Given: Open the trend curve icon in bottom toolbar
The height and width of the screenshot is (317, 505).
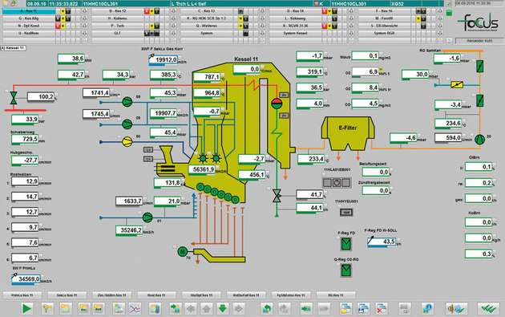Looking at the screenshot, I should click(135, 309).
